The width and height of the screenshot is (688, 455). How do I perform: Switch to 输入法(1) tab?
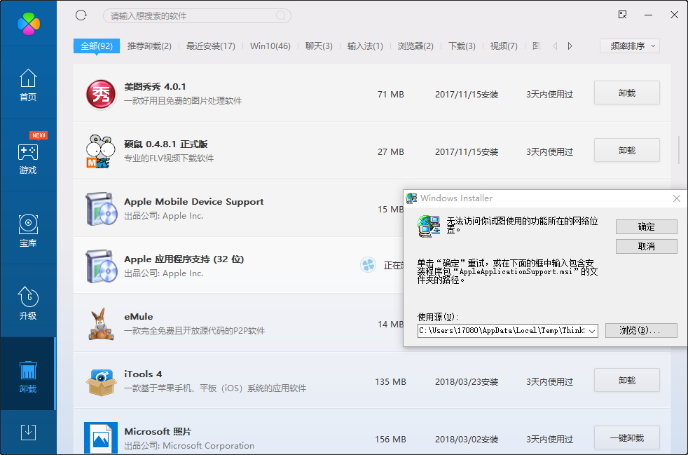tap(365, 46)
